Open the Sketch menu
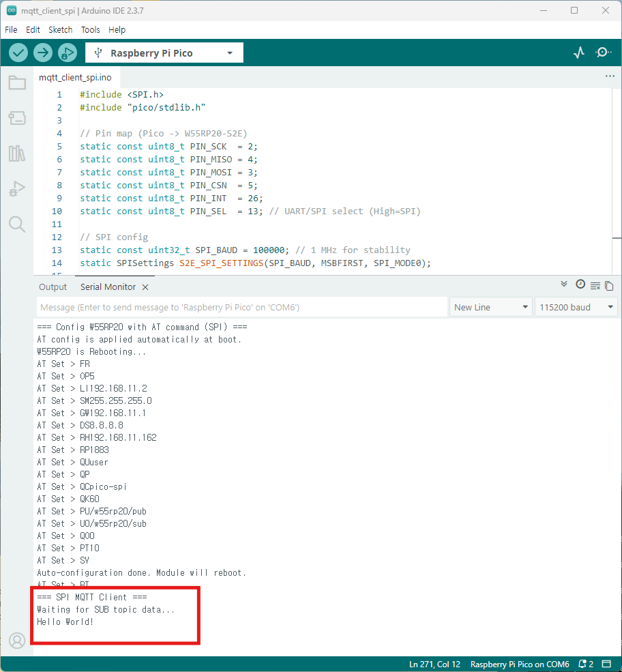Viewport: 622px width, 672px height. point(60,30)
